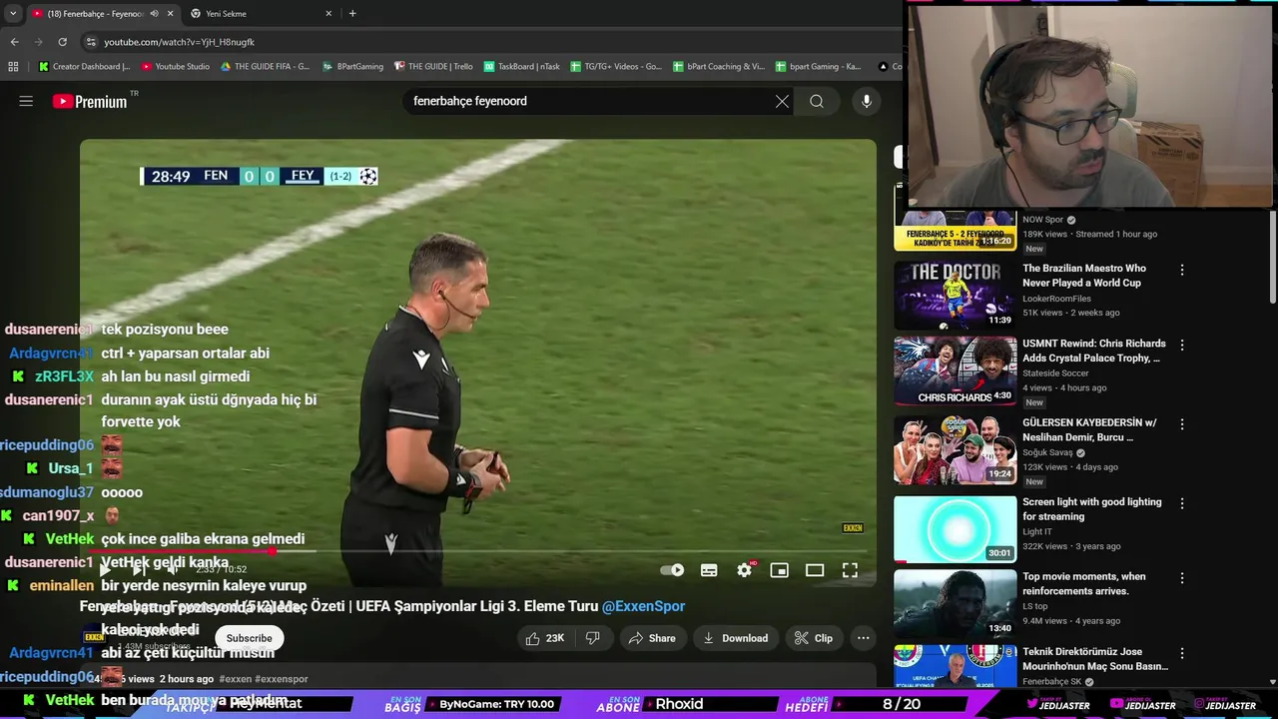Switch video to miniplayer

click(x=780, y=570)
